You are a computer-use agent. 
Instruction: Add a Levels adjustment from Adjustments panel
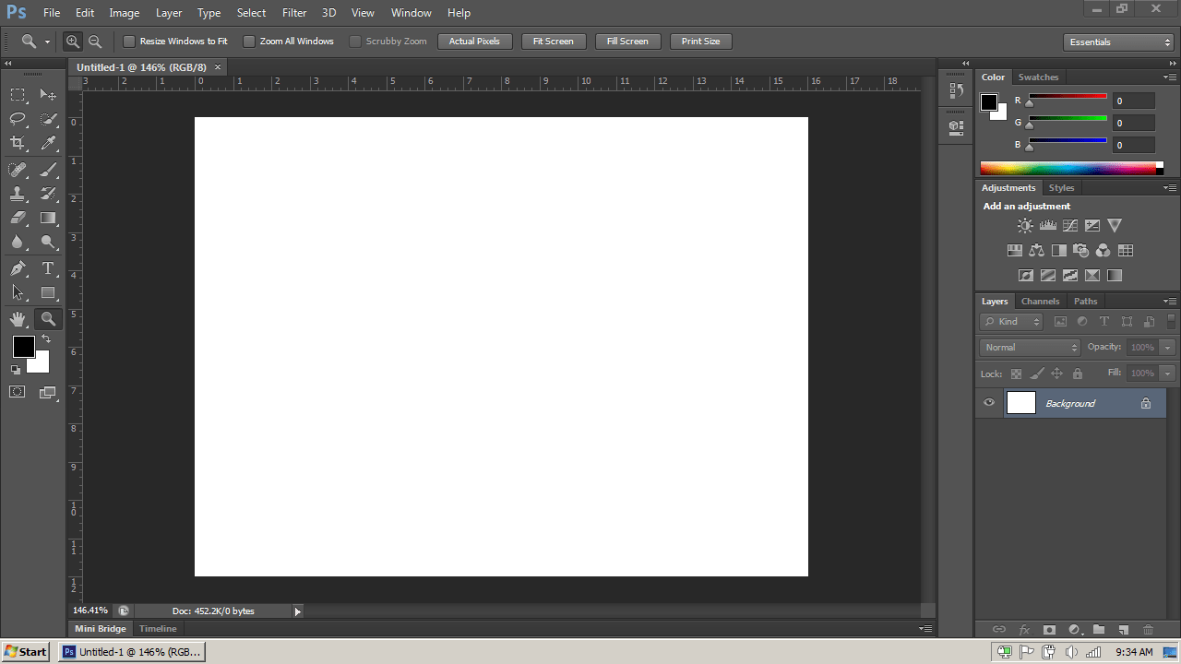point(1047,225)
